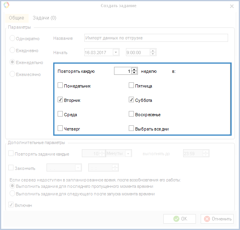Tick the Выбрать все дни checkbox

pos(131,128)
